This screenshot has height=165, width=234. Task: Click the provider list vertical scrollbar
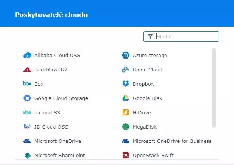pos(214,88)
